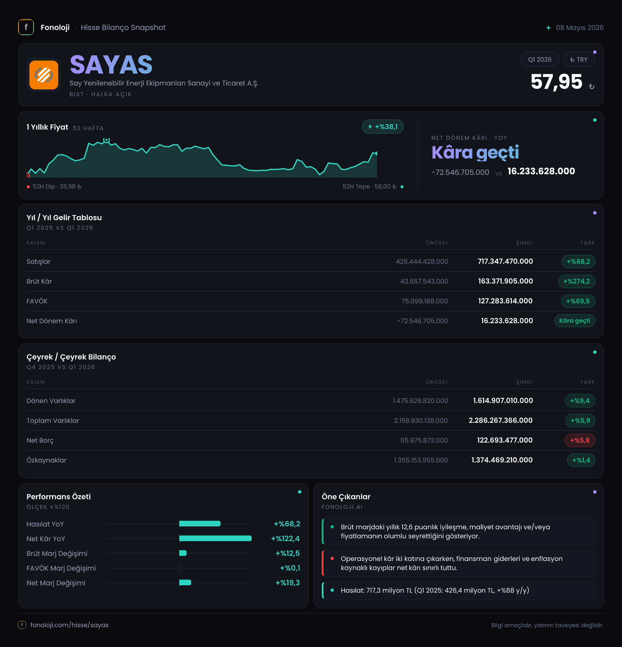Click the orange SAYAS company logo

tap(44, 75)
